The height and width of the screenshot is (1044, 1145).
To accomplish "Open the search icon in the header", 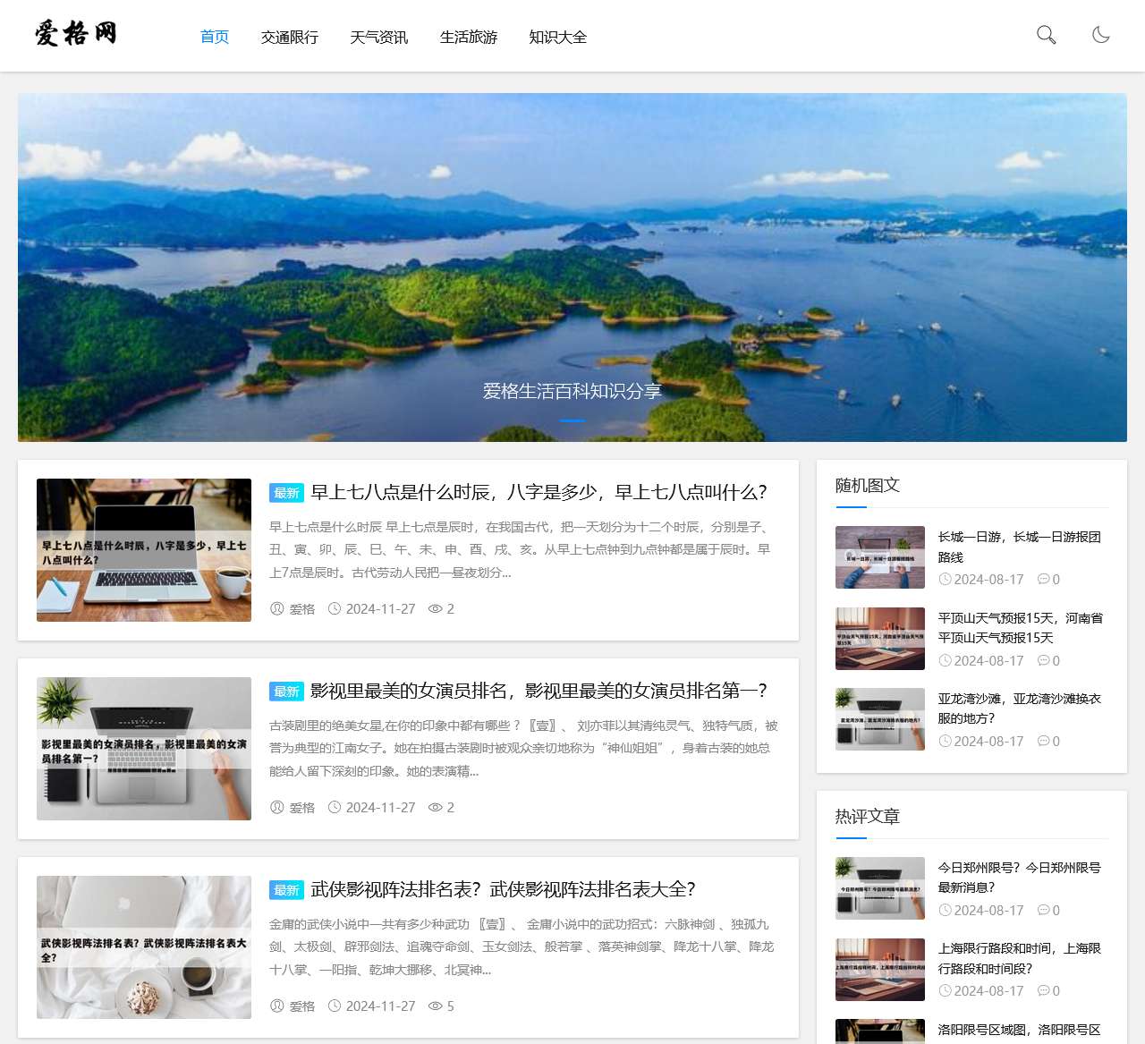I will pyautogui.click(x=1045, y=37).
